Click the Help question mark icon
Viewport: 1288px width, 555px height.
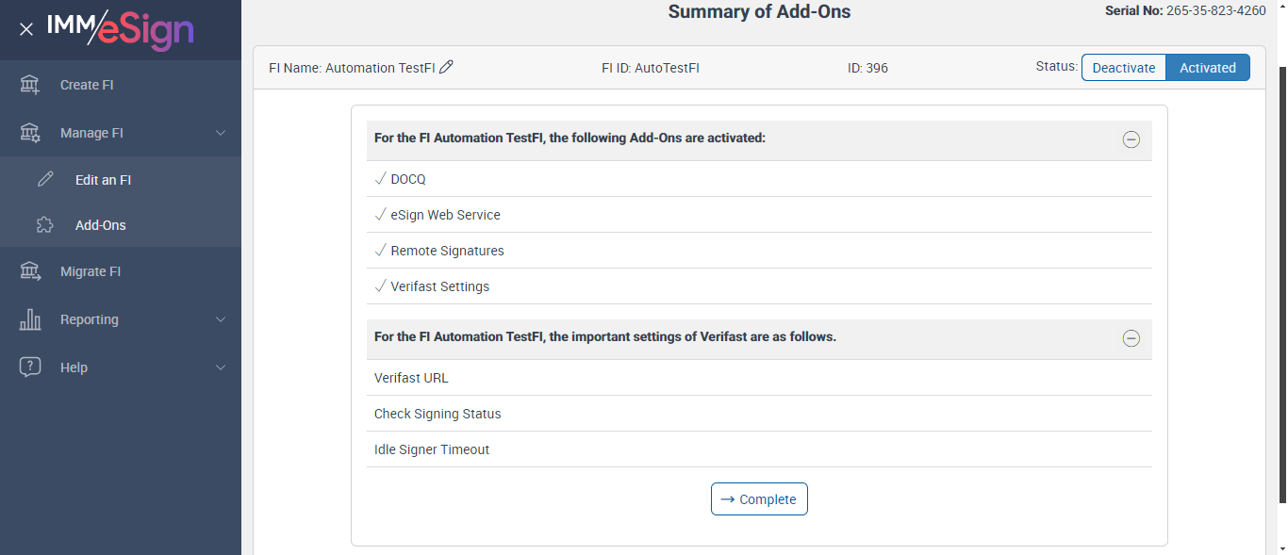[x=30, y=367]
